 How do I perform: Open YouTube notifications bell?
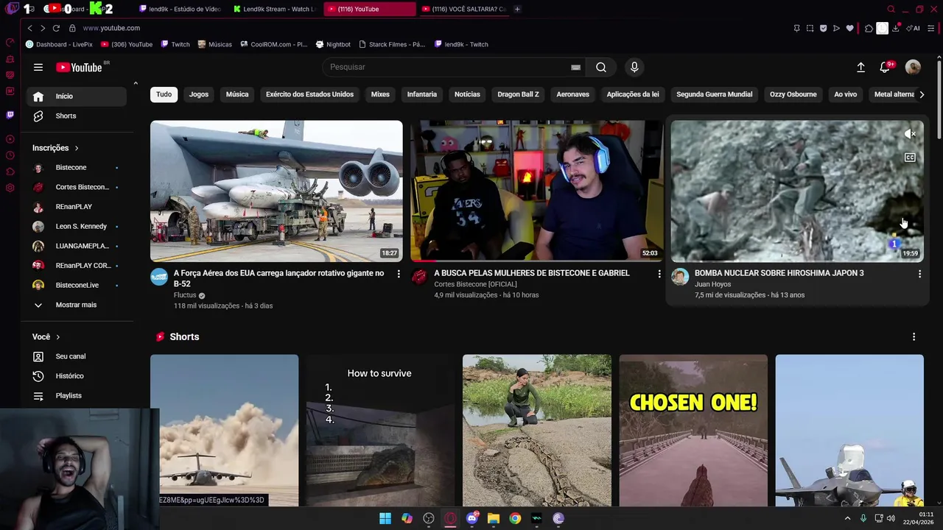point(885,67)
